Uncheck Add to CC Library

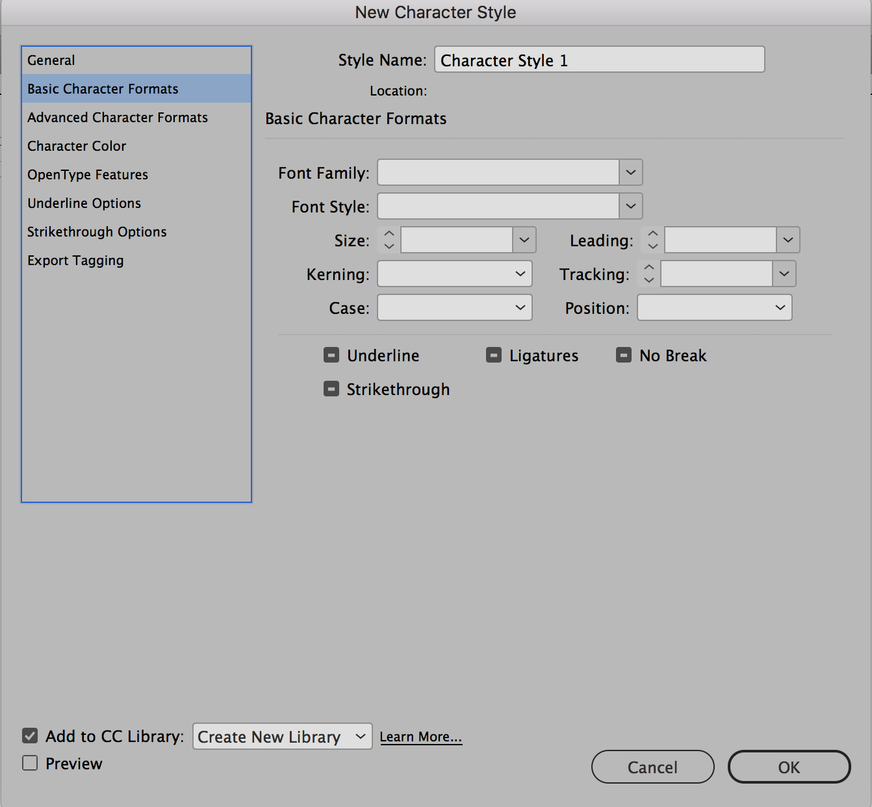click(x=30, y=736)
